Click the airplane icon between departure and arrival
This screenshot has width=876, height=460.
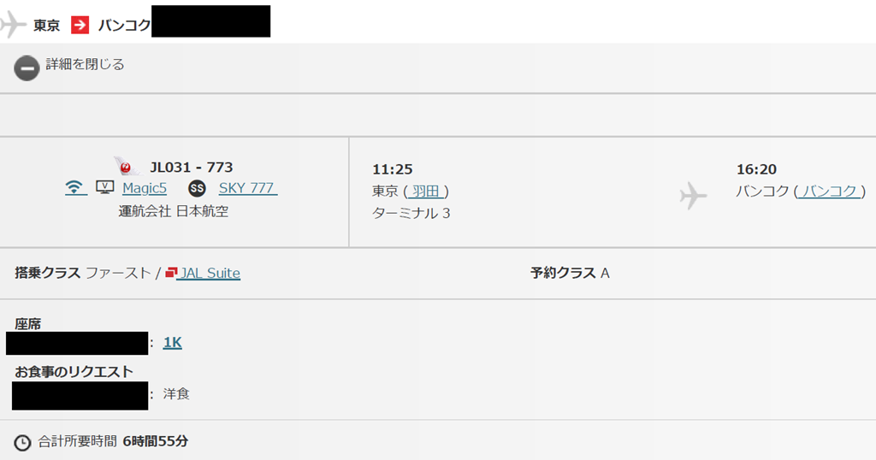point(693,196)
